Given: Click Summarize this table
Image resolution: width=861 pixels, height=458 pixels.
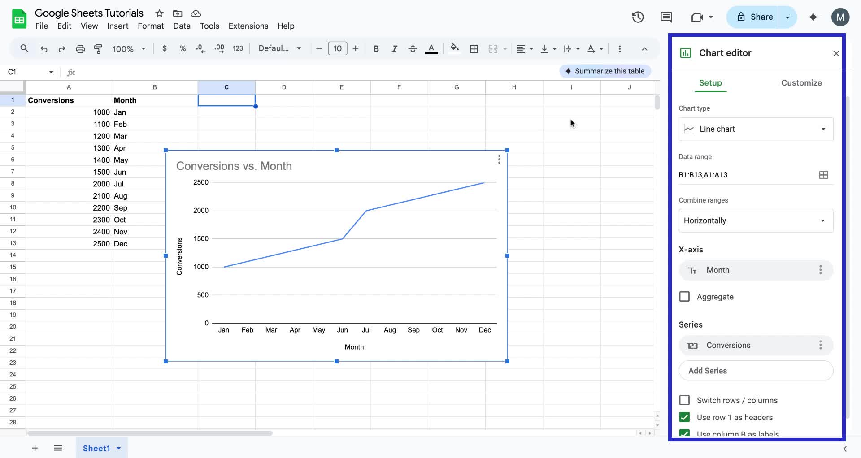Looking at the screenshot, I should pos(605,71).
